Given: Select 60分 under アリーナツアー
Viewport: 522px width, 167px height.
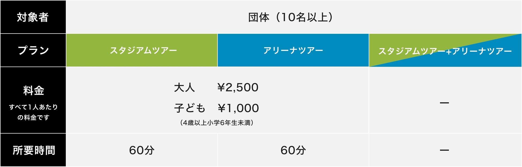Looking at the screenshot, I should point(293,150).
